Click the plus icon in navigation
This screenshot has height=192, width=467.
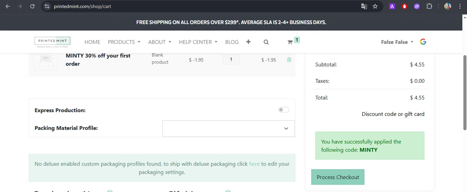248,42
